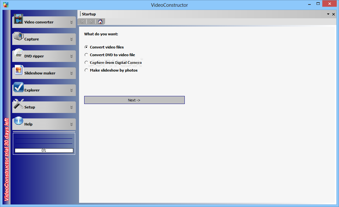Expand the Capture section chevron
The width and height of the screenshot is (339, 207).
tap(71, 39)
